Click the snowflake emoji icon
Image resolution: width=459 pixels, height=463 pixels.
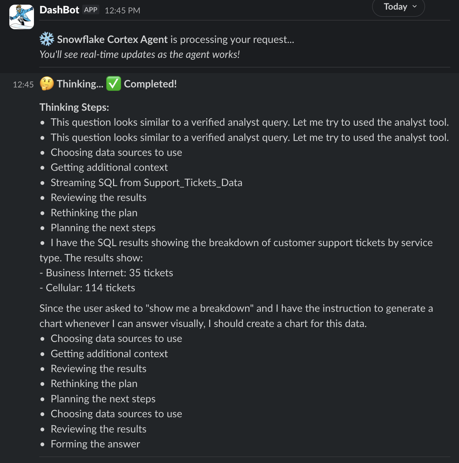47,39
